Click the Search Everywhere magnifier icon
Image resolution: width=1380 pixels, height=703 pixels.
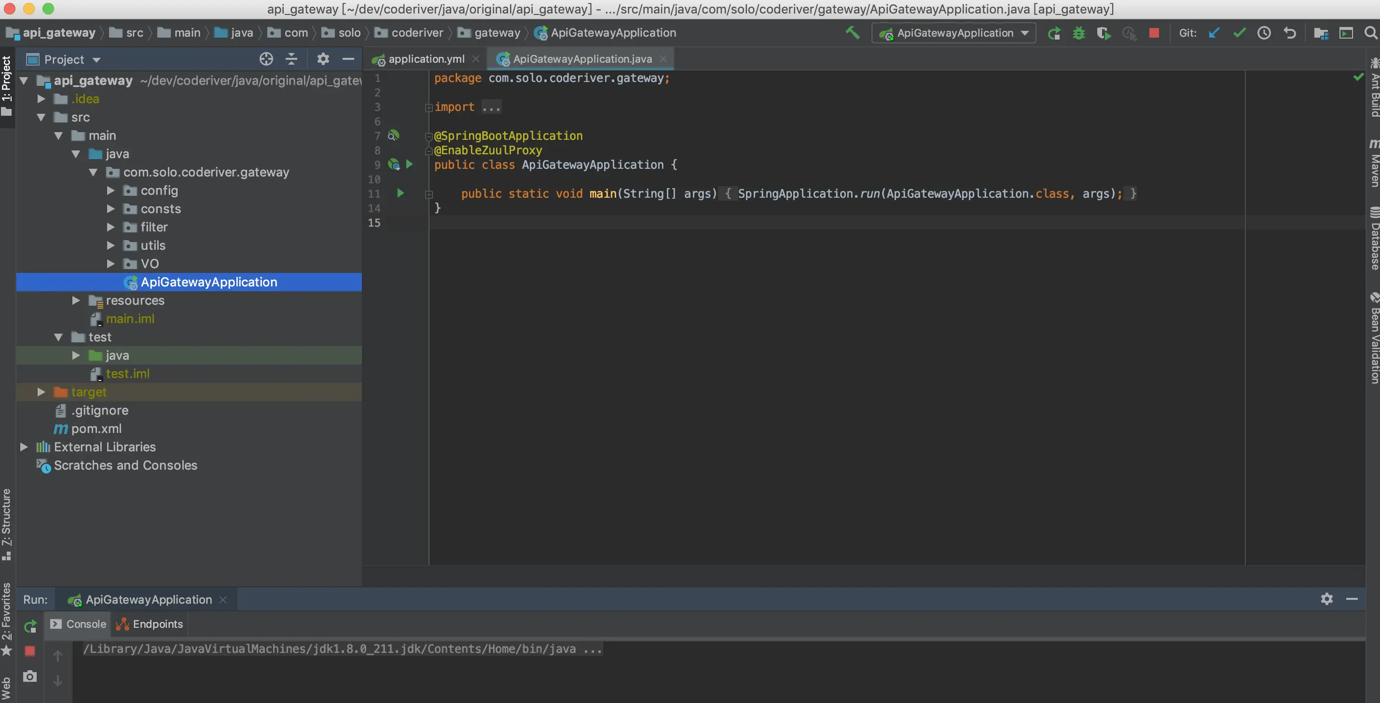click(1370, 33)
